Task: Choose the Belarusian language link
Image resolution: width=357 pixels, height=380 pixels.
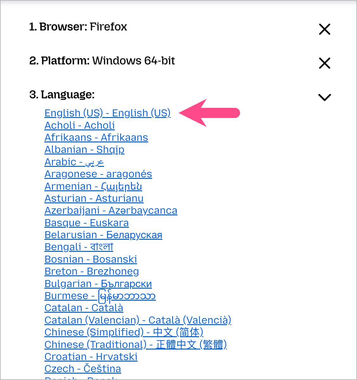Action: [103, 235]
